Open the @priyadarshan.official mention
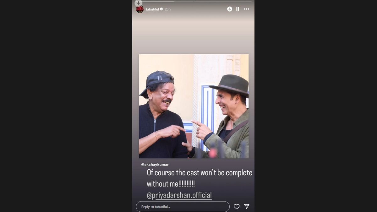Viewport: 377px width, 212px height. [179, 195]
